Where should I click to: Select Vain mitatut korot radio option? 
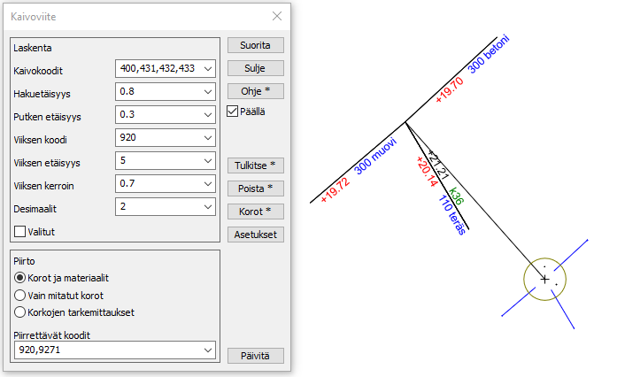[x=20, y=295]
